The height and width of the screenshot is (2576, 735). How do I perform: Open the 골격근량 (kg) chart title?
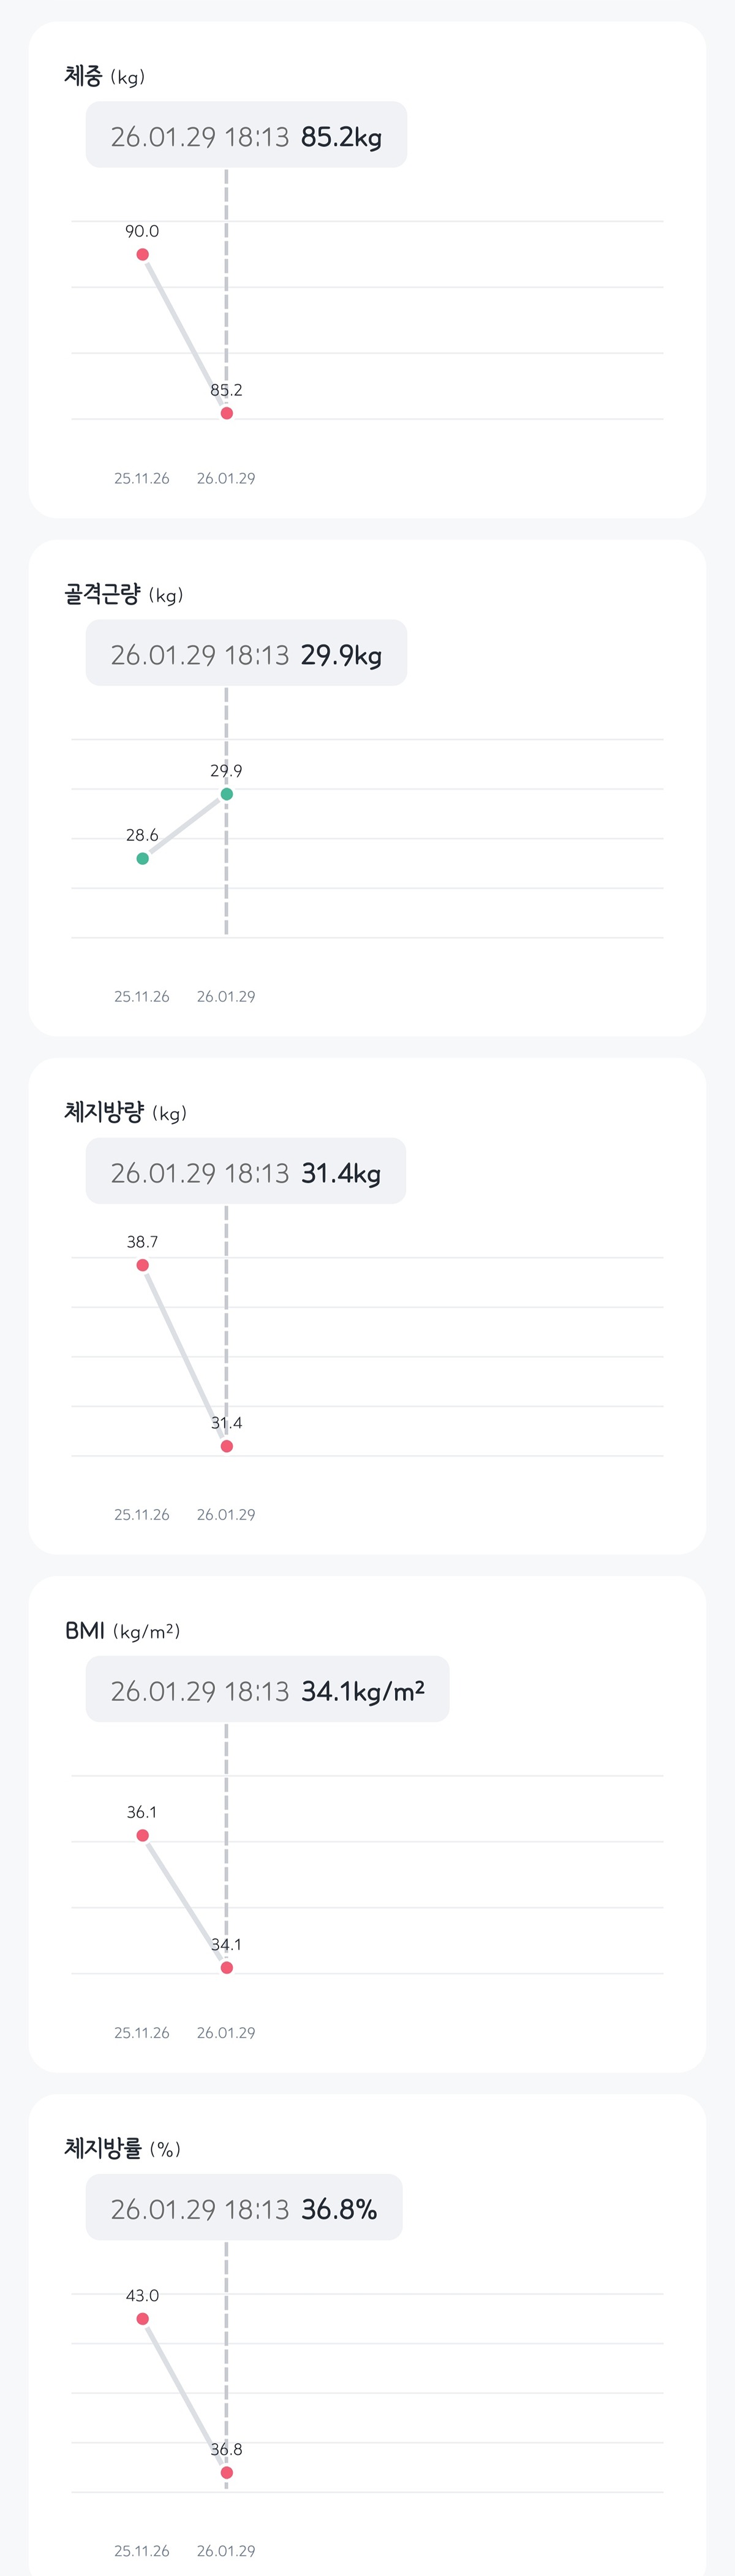124,594
